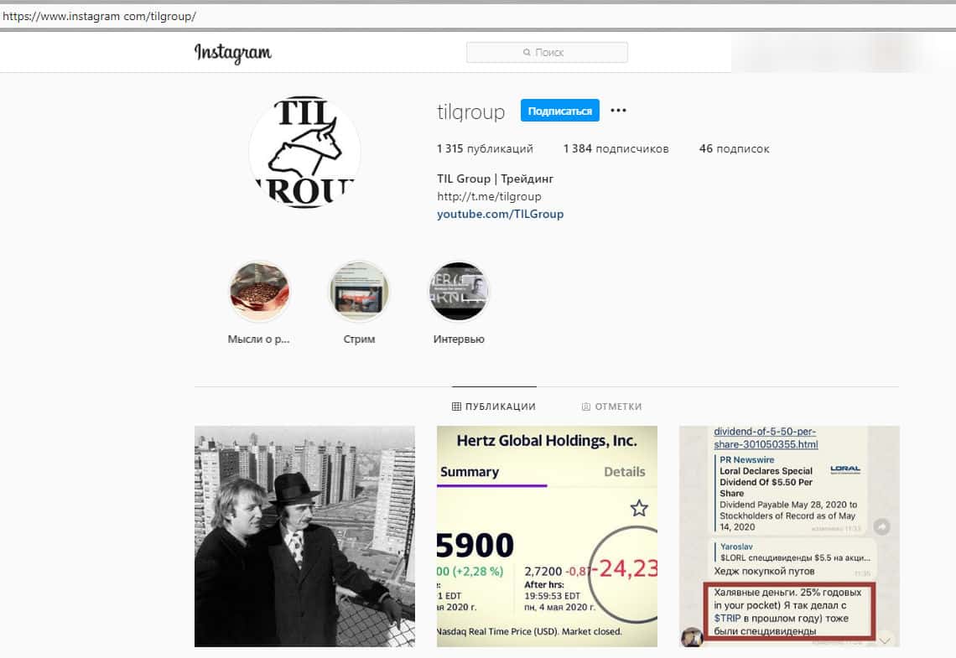View the 46 подписок list
This screenshot has width=956, height=658.
[x=734, y=148]
